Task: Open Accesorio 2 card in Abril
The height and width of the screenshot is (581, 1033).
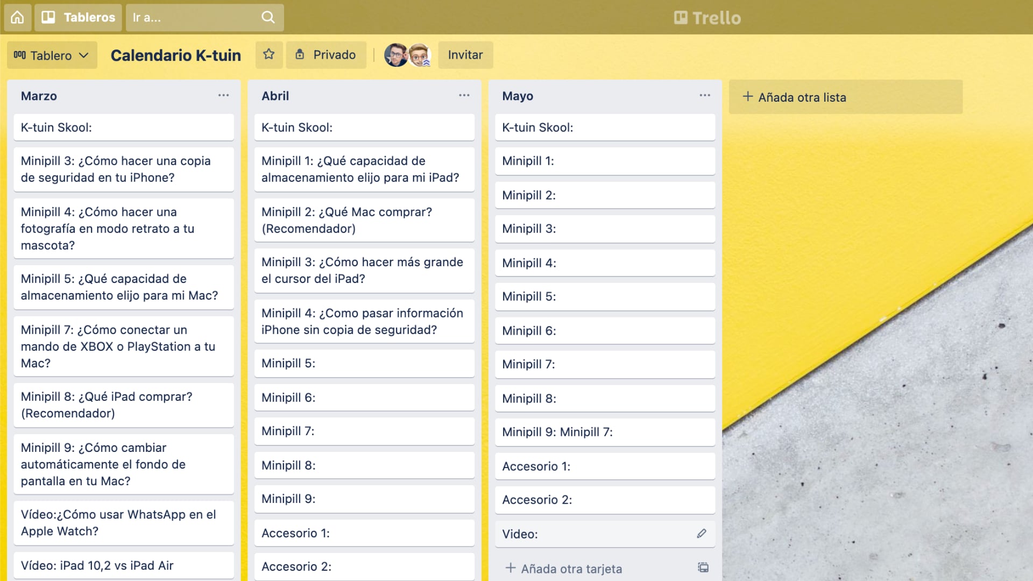Action: click(364, 566)
